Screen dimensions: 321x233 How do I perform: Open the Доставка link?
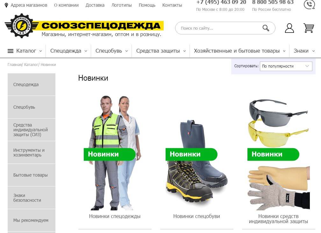pos(95,5)
